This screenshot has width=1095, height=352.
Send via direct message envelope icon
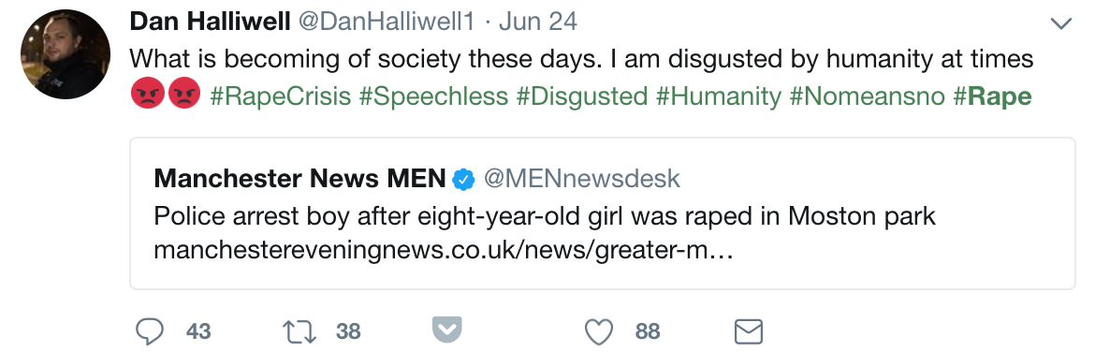[749, 331]
